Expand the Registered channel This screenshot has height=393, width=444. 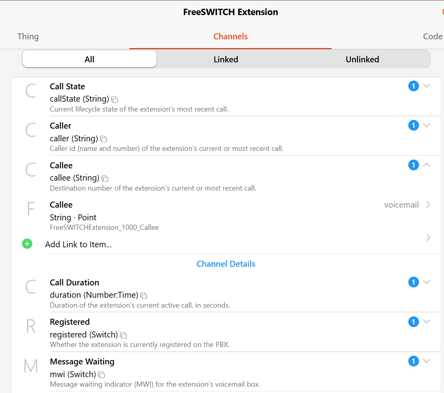coord(427,321)
